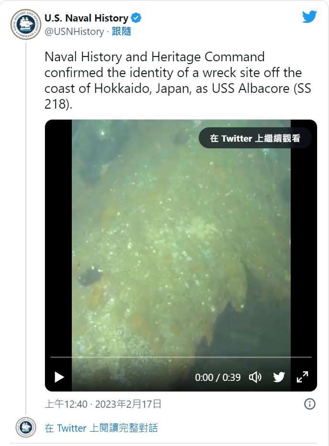Click the vertical thread line under avatar

(x=26, y=228)
